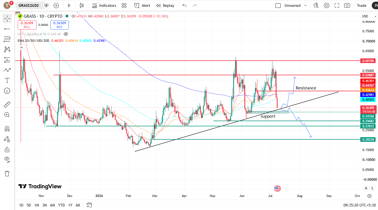Select the 0.20228 green price label
The image size is (378, 210).
[x=368, y=139]
